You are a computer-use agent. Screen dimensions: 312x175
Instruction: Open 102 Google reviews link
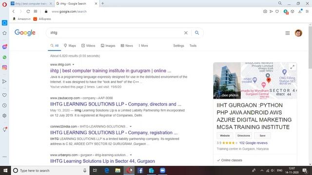click(x=253, y=143)
